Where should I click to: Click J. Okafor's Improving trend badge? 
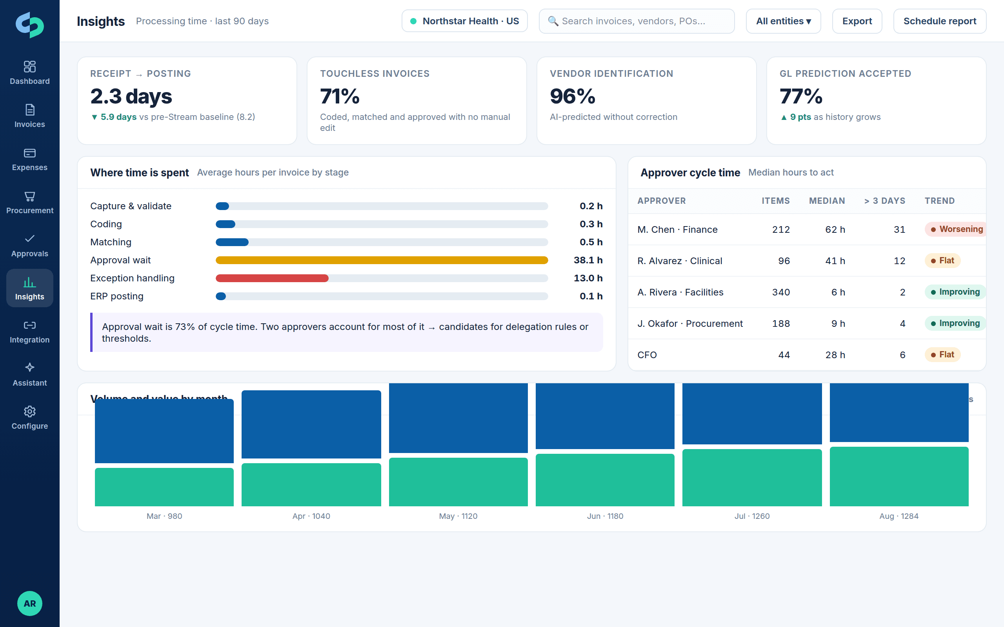pyautogui.click(x=955, y=323)
